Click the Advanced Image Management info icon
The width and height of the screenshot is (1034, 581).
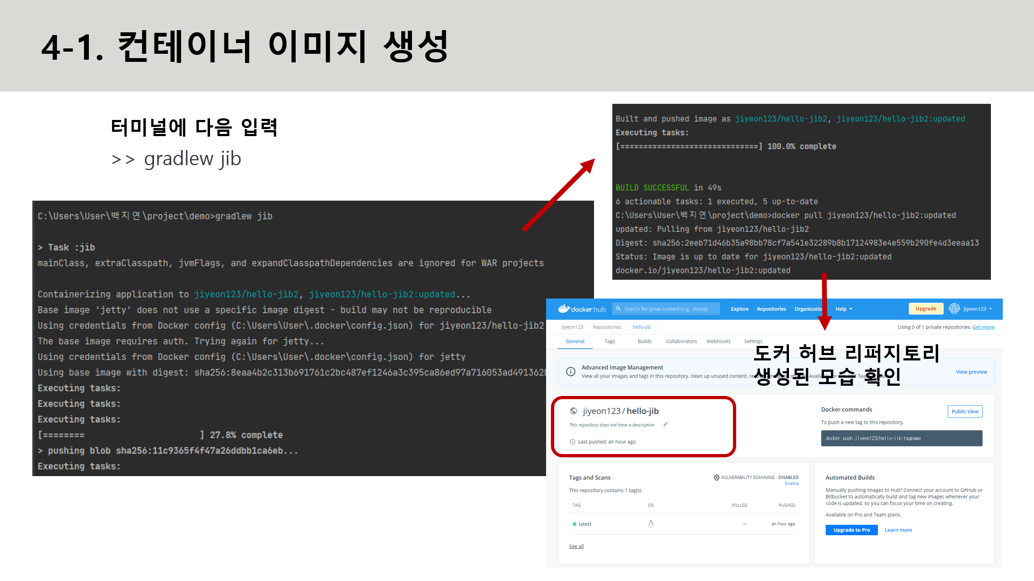point(571,372)
